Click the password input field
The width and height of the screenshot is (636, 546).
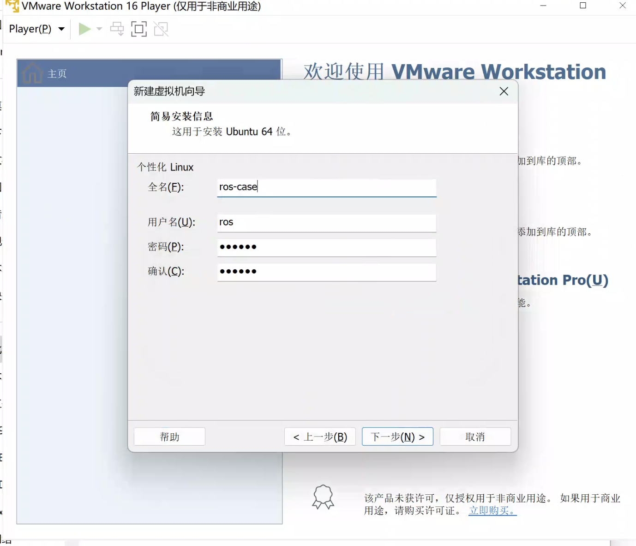coord(327,247)
